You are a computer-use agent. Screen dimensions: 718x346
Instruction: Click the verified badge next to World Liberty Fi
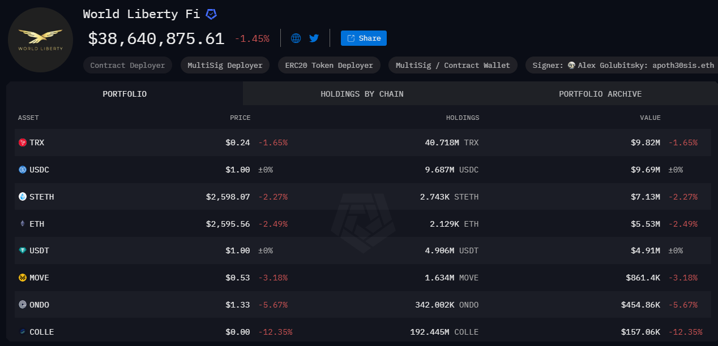tap(211, 14)
